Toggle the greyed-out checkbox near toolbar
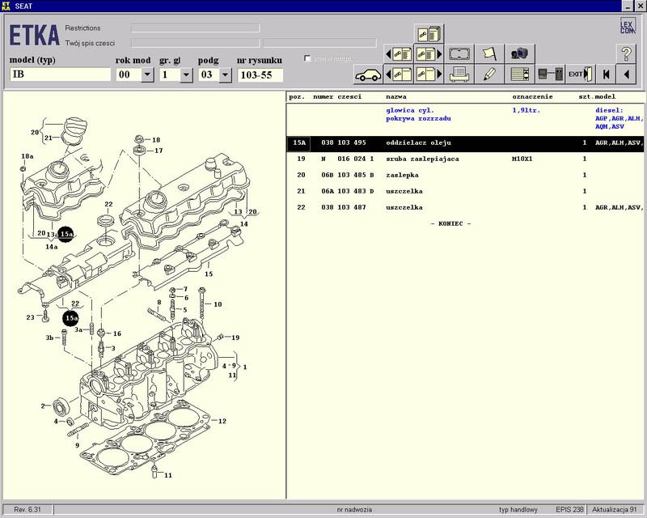The width and height of the screenshot is (647, 518). point(307,58)
